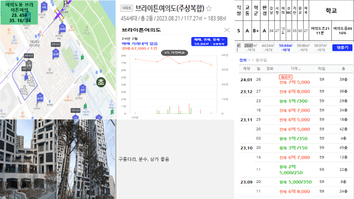This screenshot has width=354, height=199.
Task: Select the 59.84㎡ area tab
Action: tap(285, 48)
